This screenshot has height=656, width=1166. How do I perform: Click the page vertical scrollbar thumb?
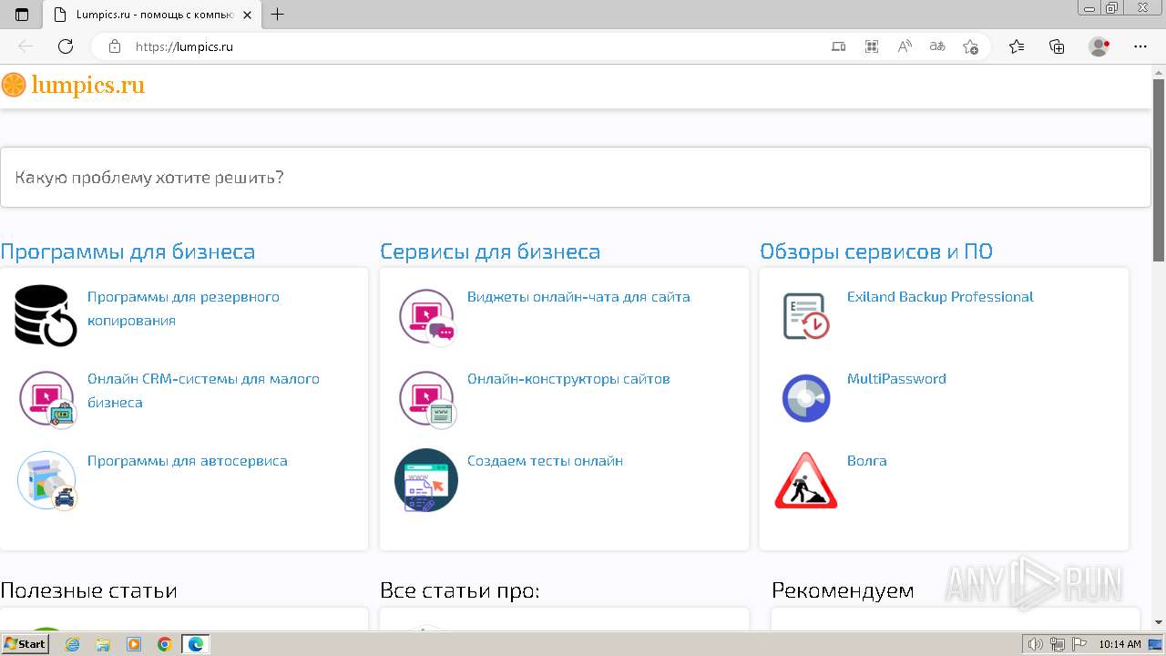click(x=1159, y=169)
